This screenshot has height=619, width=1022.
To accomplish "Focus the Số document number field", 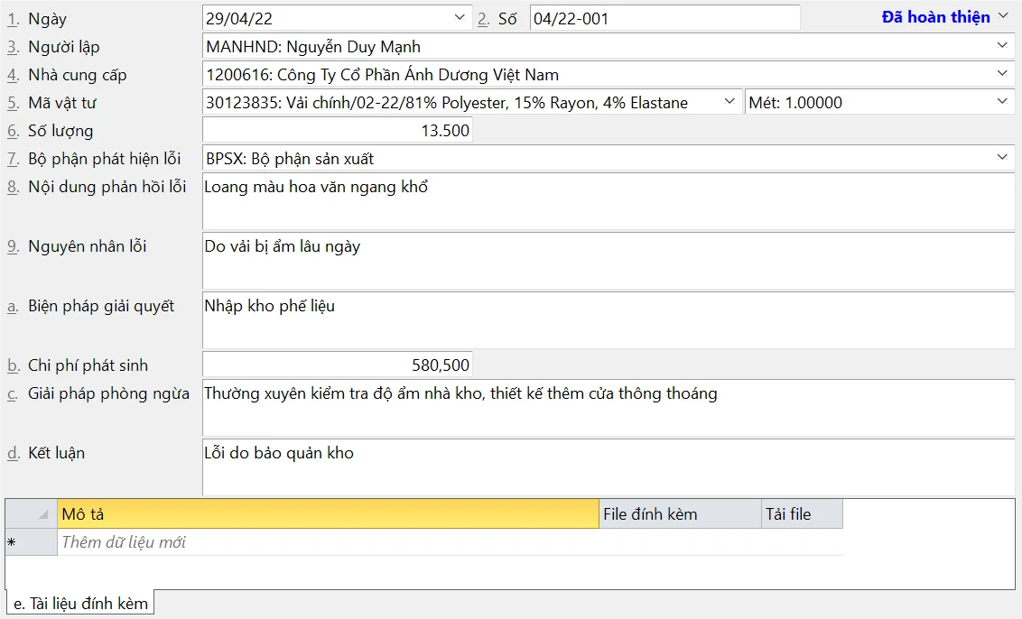I will pyautogui.click(x=664, y=18).
